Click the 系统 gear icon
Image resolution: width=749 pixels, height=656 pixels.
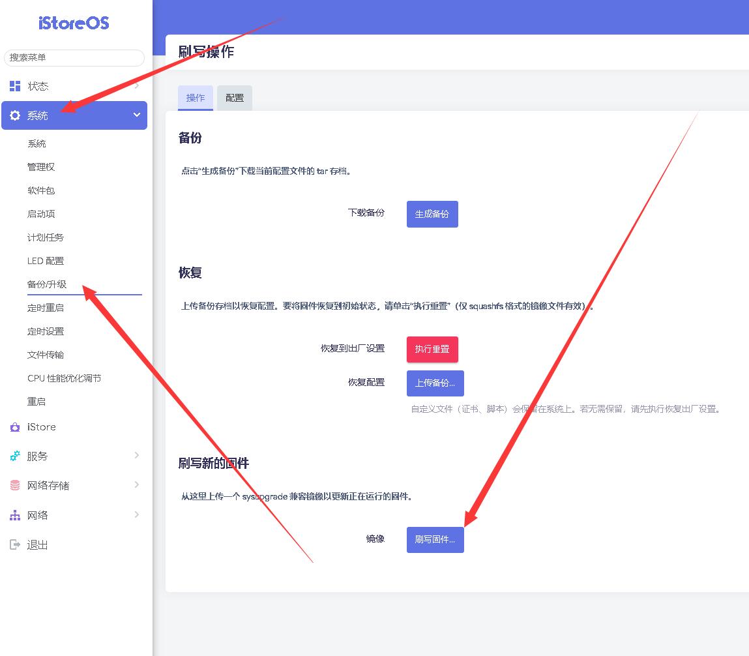15,115
